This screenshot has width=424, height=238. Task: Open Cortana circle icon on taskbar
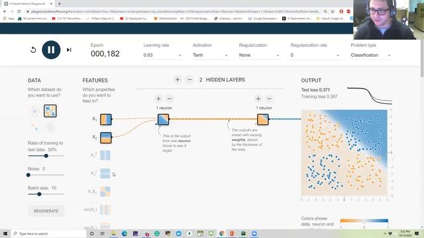[x=91, y=233]
